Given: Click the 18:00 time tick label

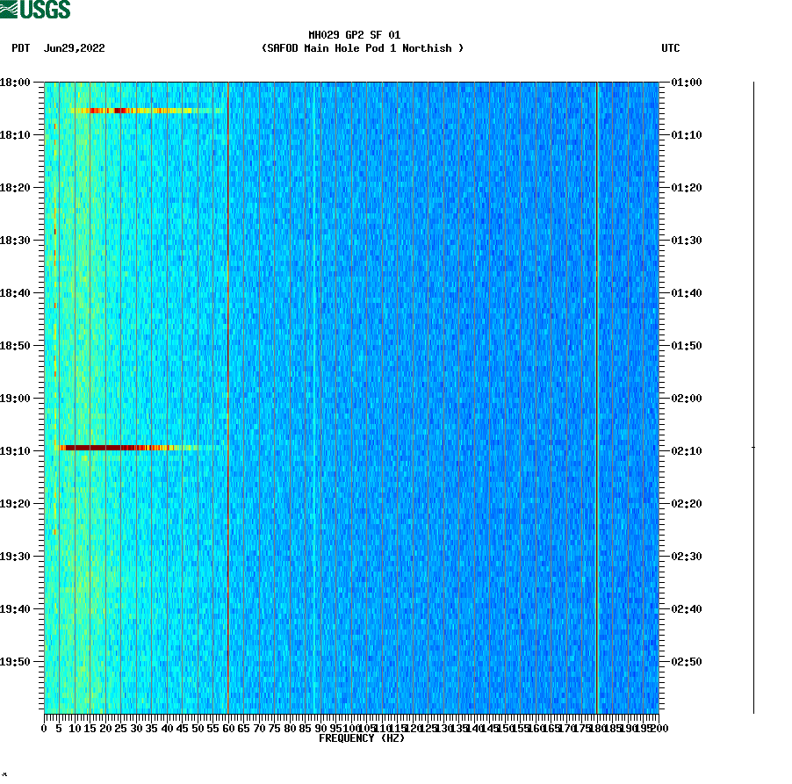Looking at the screenshot, I should coord(18,83).
